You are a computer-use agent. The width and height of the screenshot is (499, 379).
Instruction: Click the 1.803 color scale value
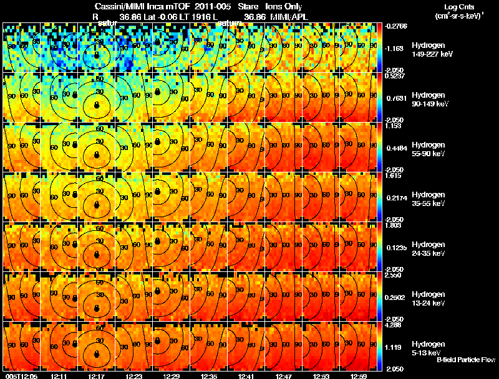[x=393, y=225]
